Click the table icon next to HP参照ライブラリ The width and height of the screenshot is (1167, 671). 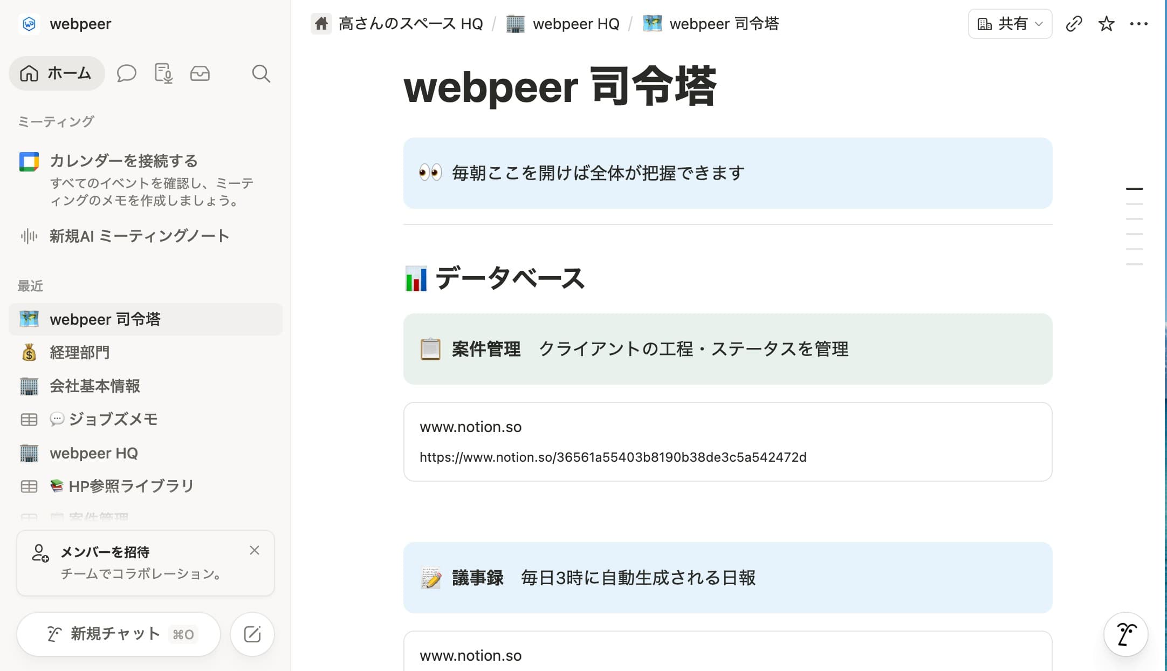(29, 486)
